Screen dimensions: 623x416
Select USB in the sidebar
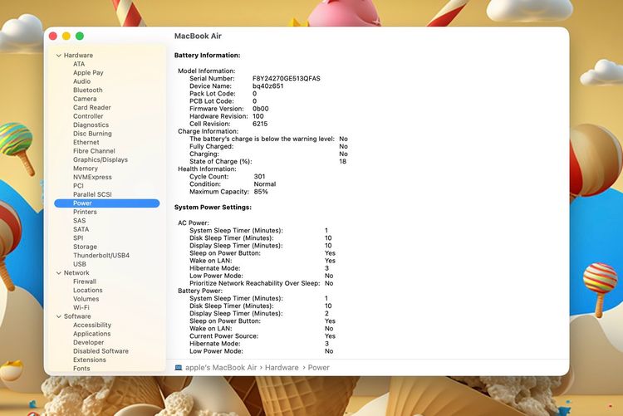click(x=80, y=264)
